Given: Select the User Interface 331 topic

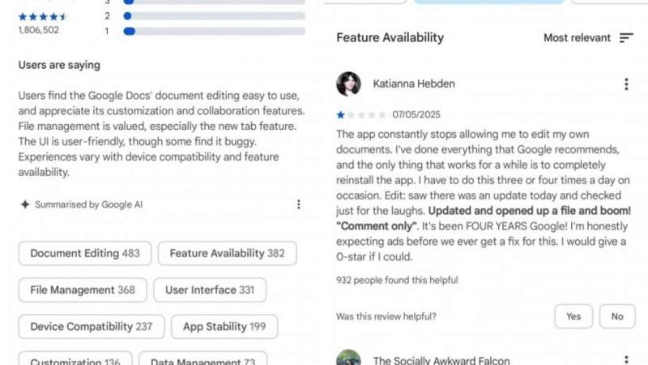Looking at the screenshot, I should coord(210,290).
